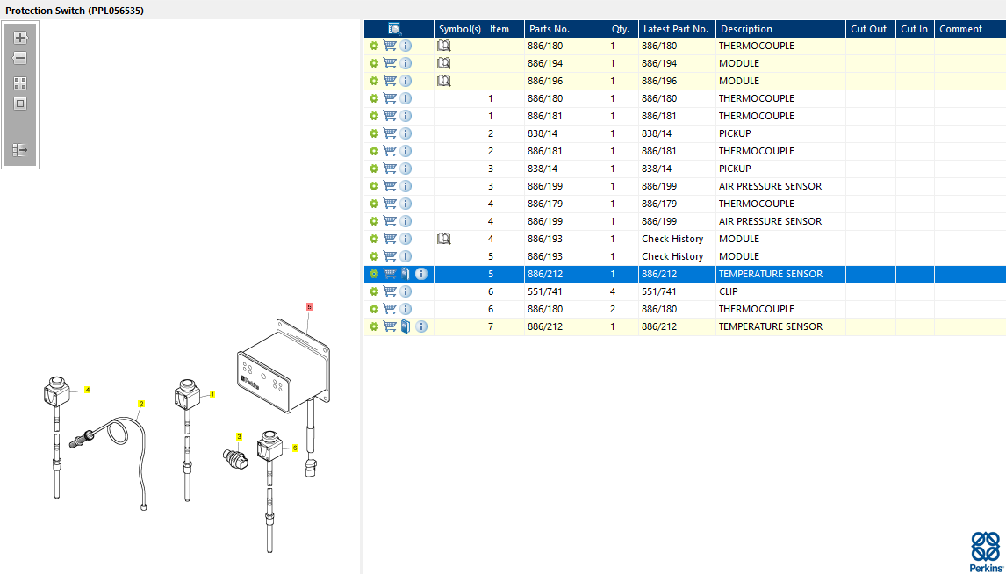
Task: Click green gear icon for 838/14 PICKUP item 2
Action: click(374, 133)
